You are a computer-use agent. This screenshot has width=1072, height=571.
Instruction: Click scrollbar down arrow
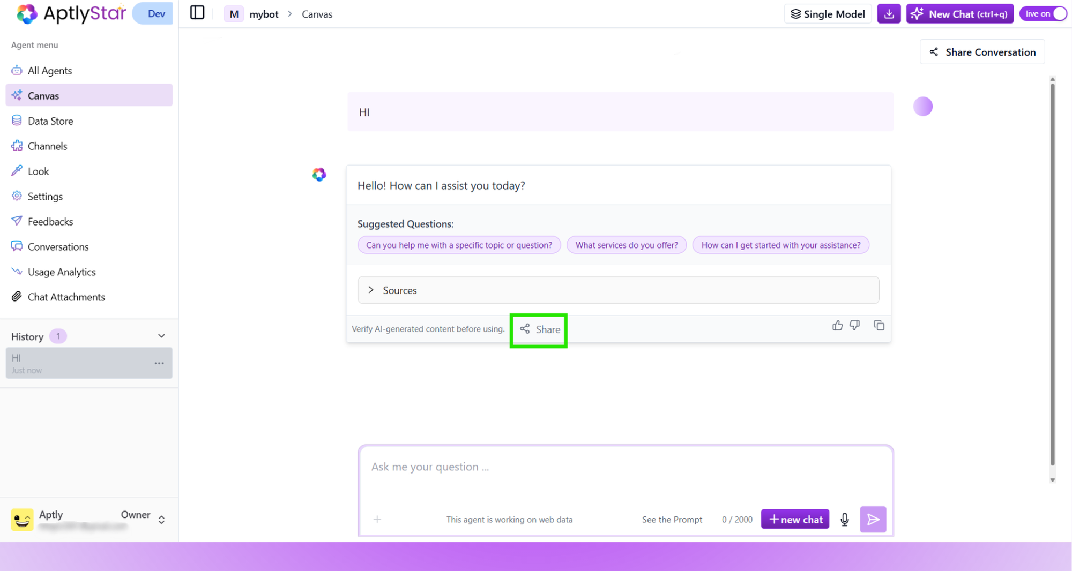pyautogui.click(x=1052, y=479)
